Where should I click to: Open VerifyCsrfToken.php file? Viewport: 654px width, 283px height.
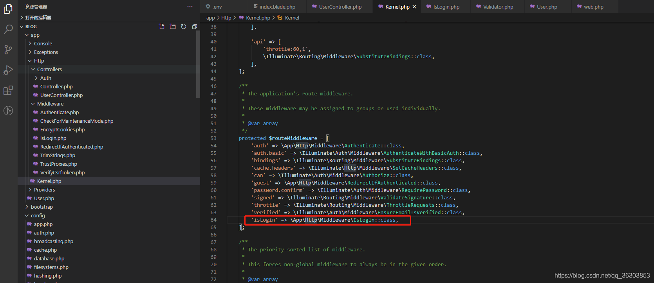pyautogui.click(x=109, y=172)
